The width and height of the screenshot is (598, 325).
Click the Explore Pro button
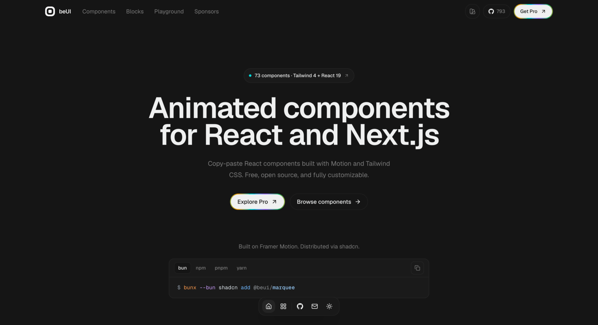pyautogui.click(x=258, y=202)
